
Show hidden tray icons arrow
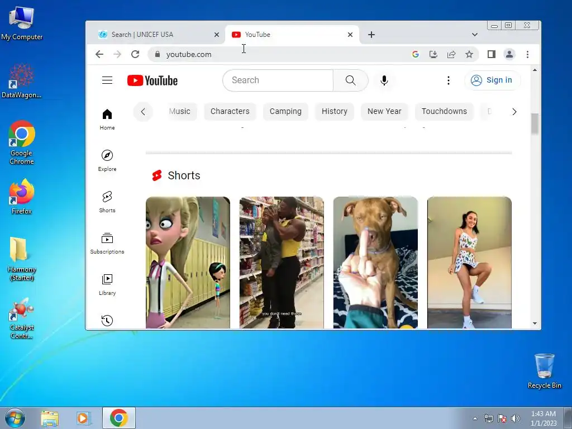475,418
